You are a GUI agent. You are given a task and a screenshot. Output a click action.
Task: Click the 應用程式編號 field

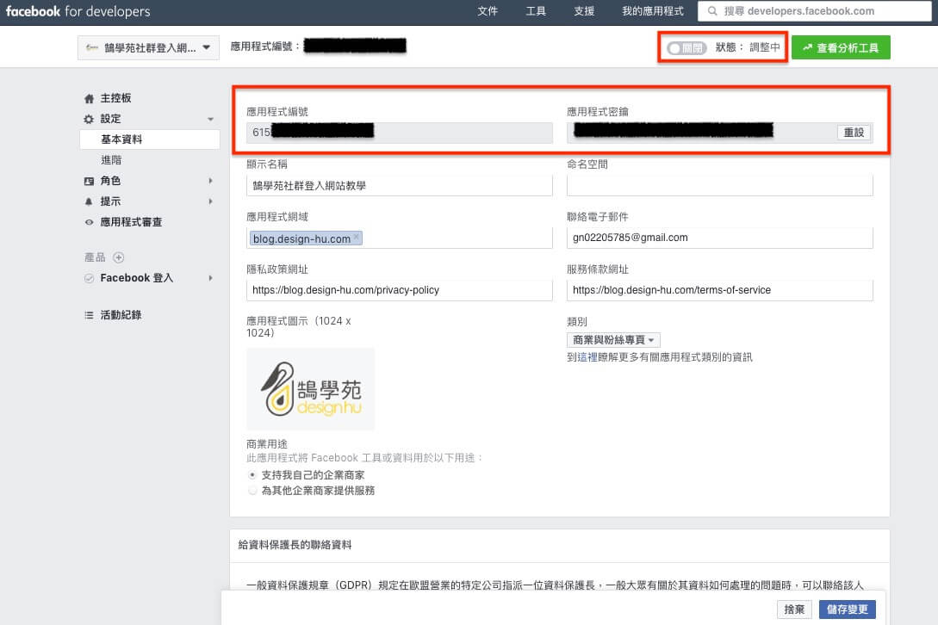399,133
